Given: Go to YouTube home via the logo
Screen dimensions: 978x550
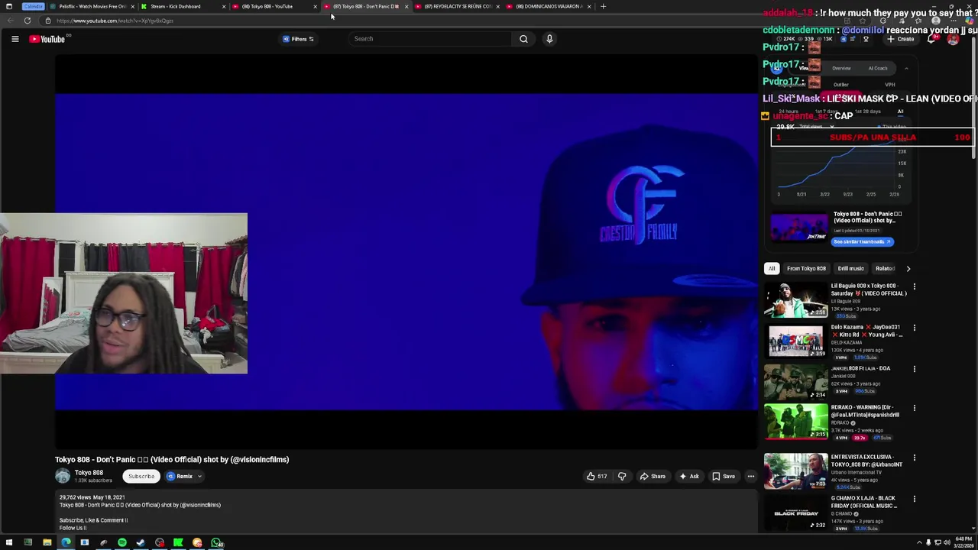Looking at the screenshot, I should (x=47, y=39).
